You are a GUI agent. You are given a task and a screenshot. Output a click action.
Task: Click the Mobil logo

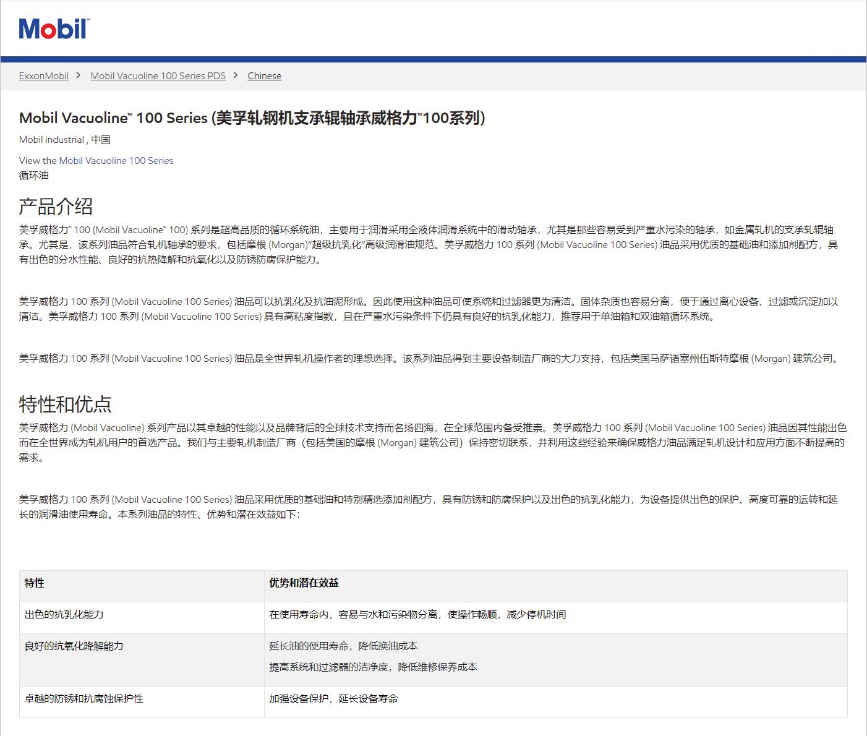(54, 29)
